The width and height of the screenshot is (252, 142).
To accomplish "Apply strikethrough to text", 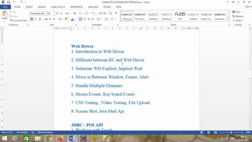I will click(46, 19).
